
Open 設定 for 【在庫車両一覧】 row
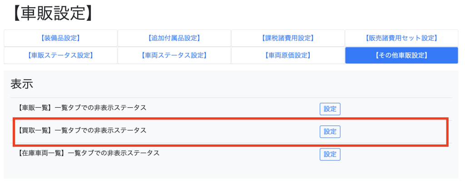coord(330,154)
